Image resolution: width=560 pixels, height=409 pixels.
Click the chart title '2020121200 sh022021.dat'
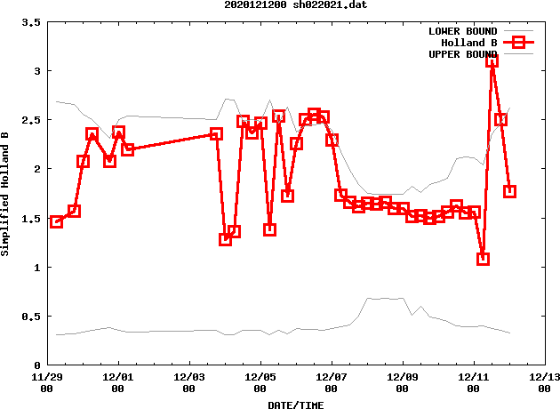point(295,4)
